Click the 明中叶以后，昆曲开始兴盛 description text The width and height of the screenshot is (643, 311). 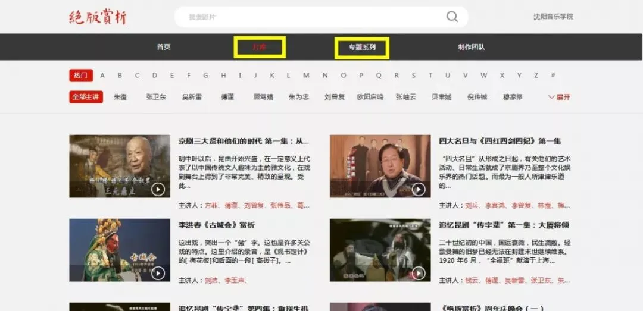pyautogui.click(x=245, y=172)
